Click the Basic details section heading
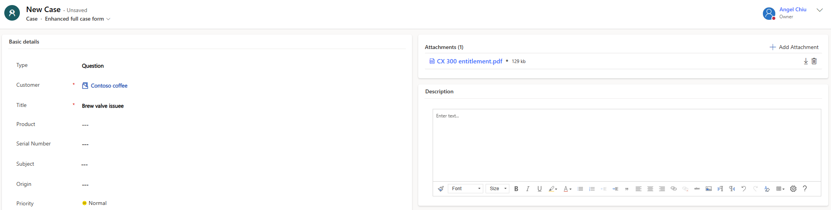This screenshot has height=210, width=831. tap(24, 42)
